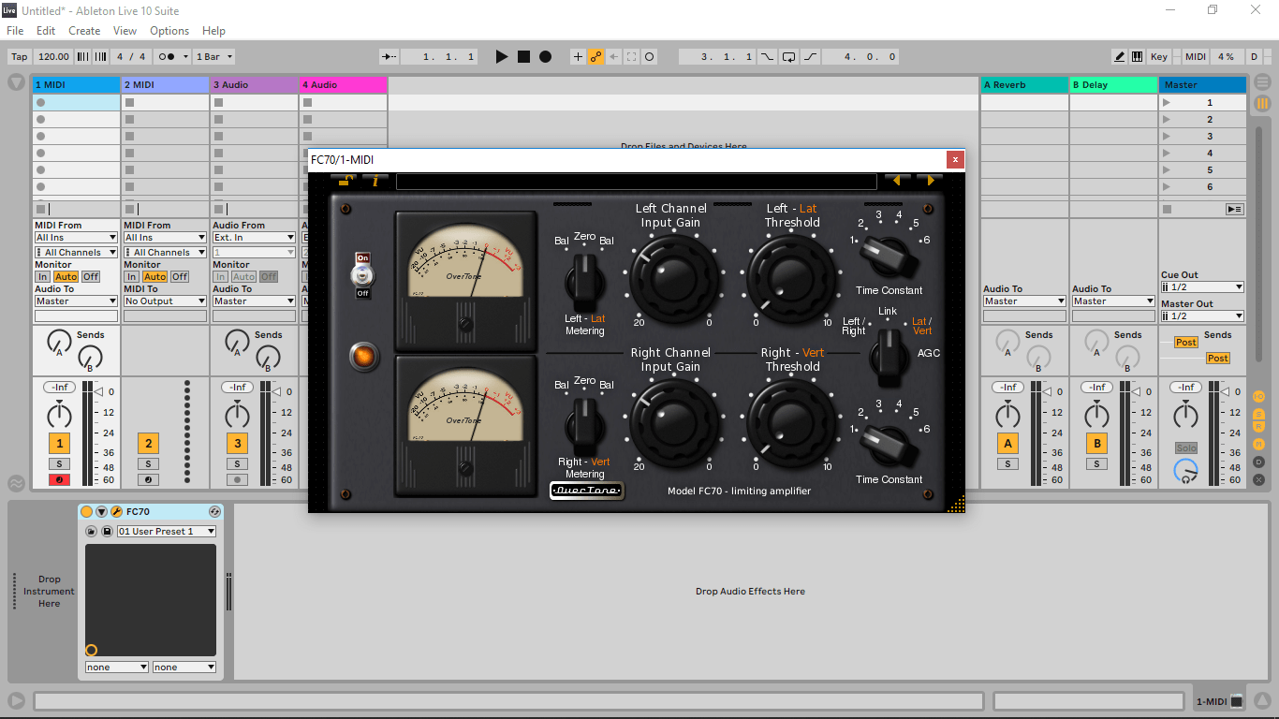
Task: Enable the Punch-In switch icon
Action: (767, 57)
